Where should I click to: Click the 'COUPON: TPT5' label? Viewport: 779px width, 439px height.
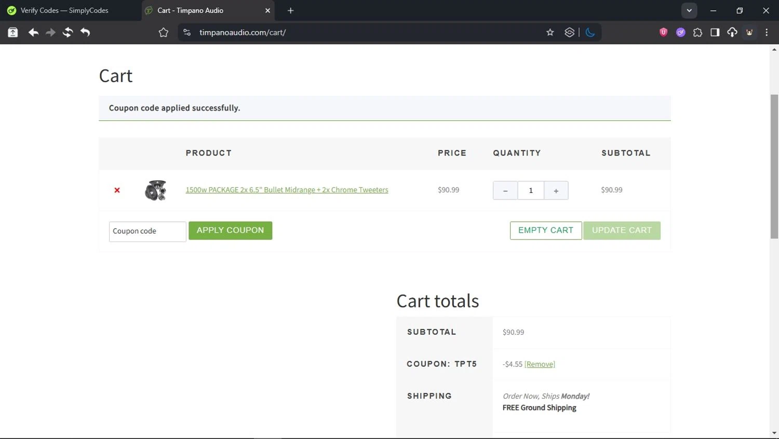[441, 364]
